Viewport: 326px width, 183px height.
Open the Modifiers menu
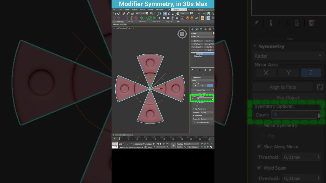pos(160,10)
